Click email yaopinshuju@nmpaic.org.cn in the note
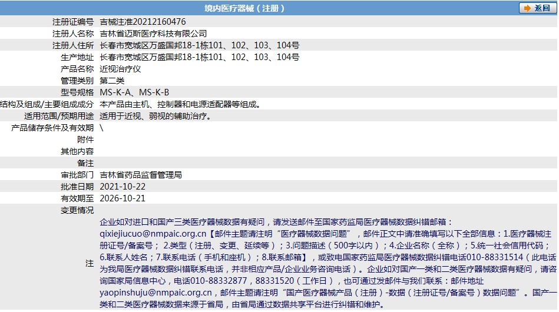Viewport: 559px width, 312px height. [x=156, y=293]
